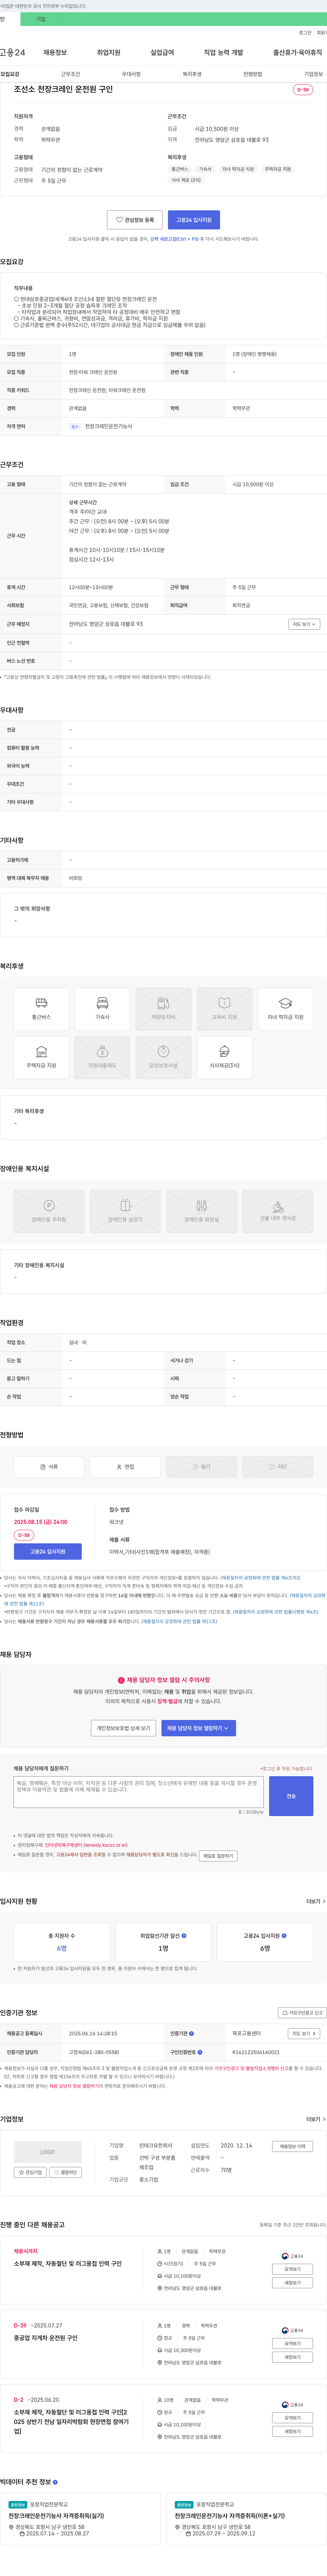Click the 거짓구인광고 신고 button
The height and width of the screenshot is (2576, 327).
302,2013
